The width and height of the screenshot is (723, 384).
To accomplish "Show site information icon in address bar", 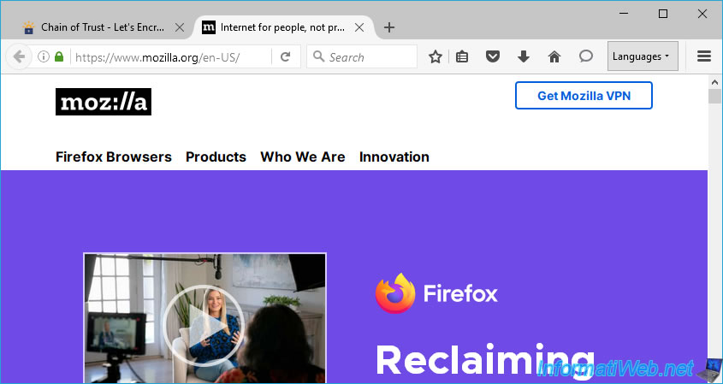I will pyautogui.click(x=44, y=56).
